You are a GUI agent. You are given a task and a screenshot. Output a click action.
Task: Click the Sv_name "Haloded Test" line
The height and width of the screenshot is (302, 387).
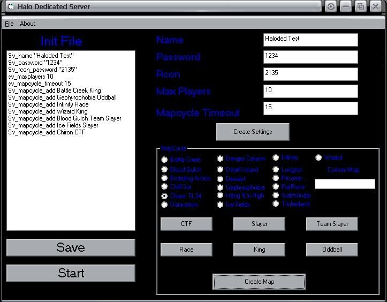41,56
